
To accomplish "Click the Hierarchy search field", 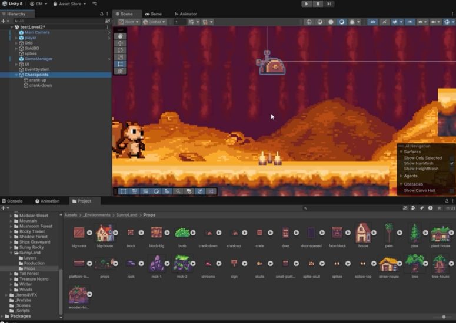I will (58, 21).
